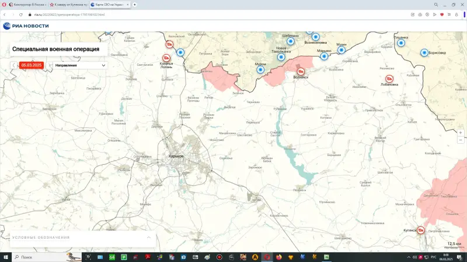
Task: Select the red marker at Казачья Лопань
Action: [x=166, y=58]
